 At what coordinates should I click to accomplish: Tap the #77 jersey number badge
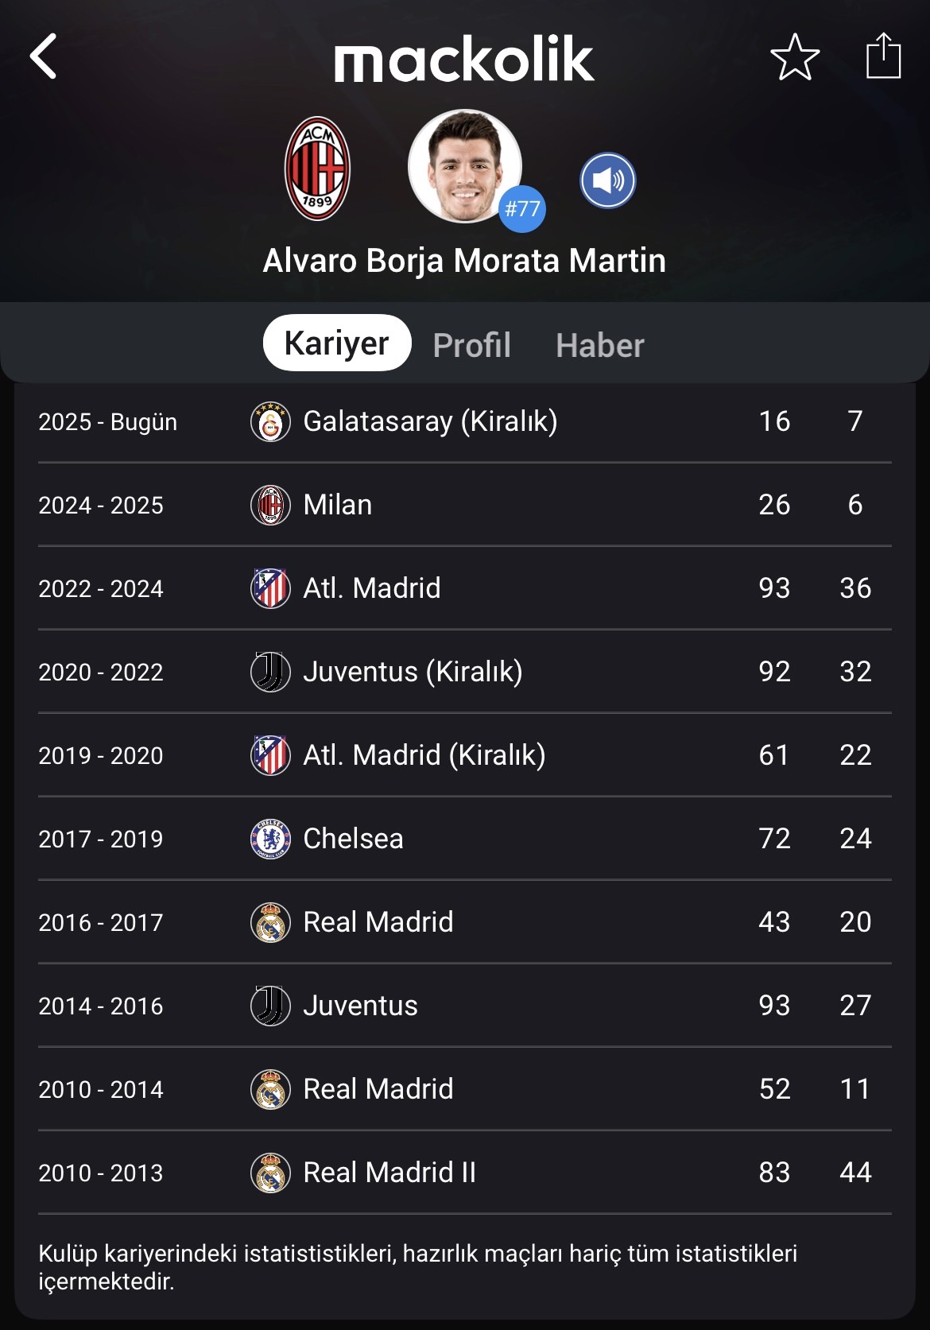(x=522, y=209)
